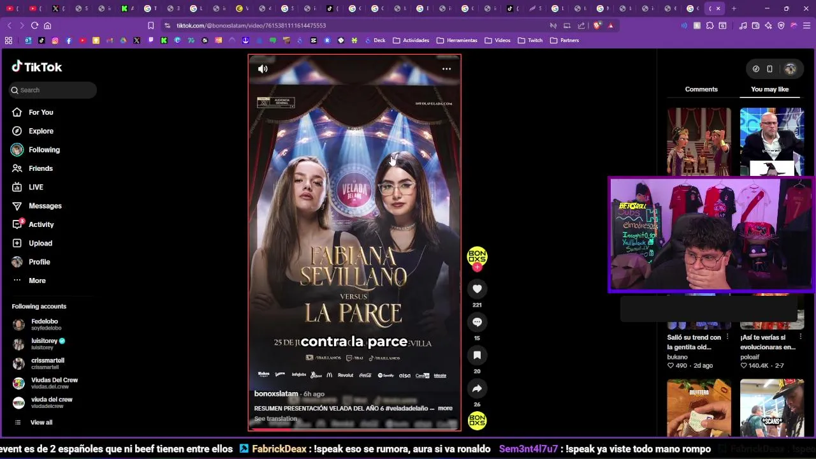Click the tiktok.com address bar URL

click(x=251, y=25)
